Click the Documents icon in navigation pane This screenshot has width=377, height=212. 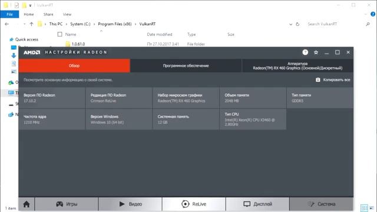[x=14, y=64]
